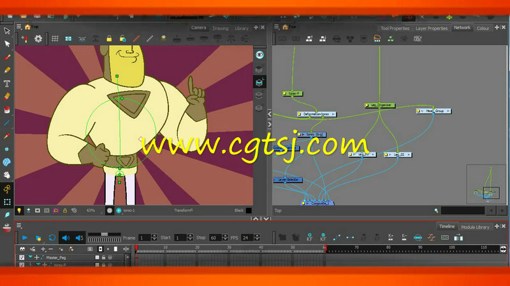Viewport: 510px width, 286px height.
Task: Play the animation
Action: pyautogui.click(x=25, y=238)
